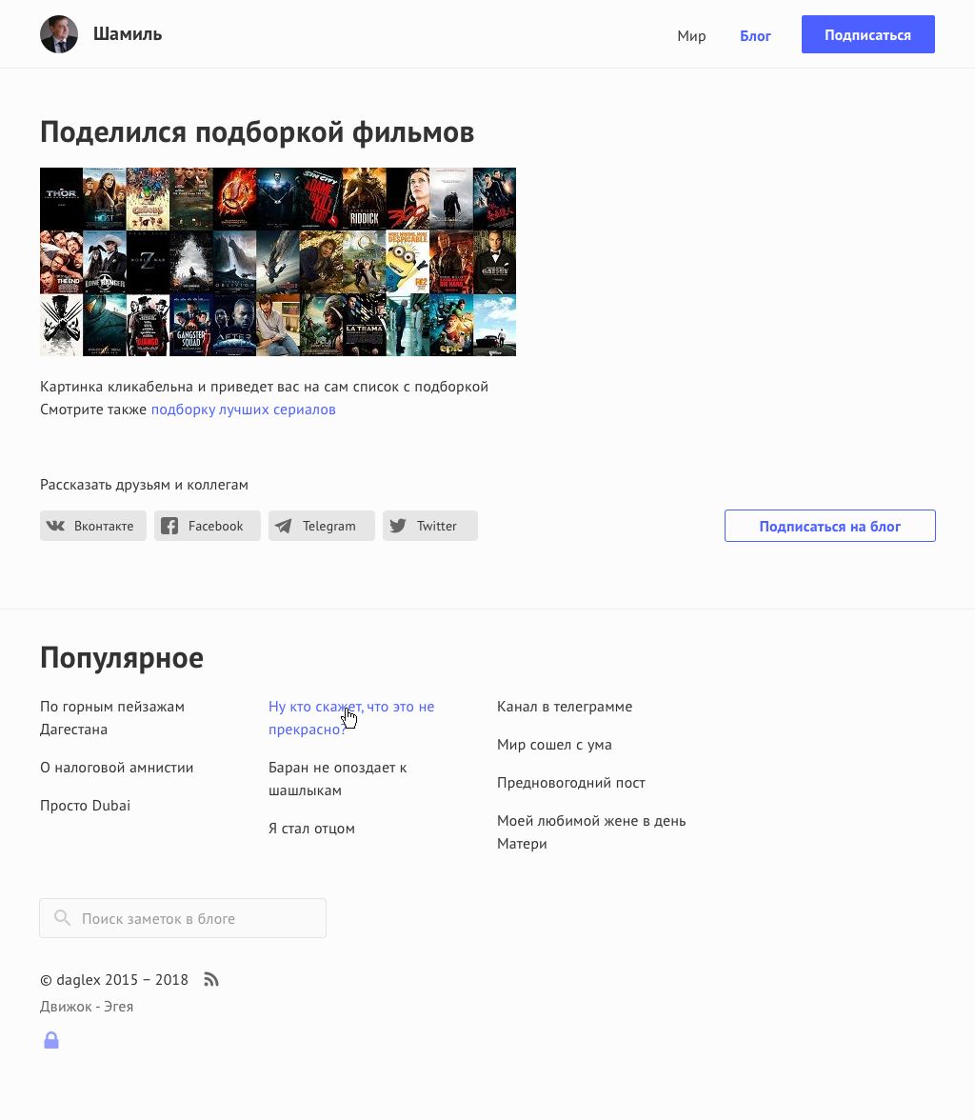The image size is (975, 1120).
Task: Open post Мир сошел с ума
Action: [554, 745]
